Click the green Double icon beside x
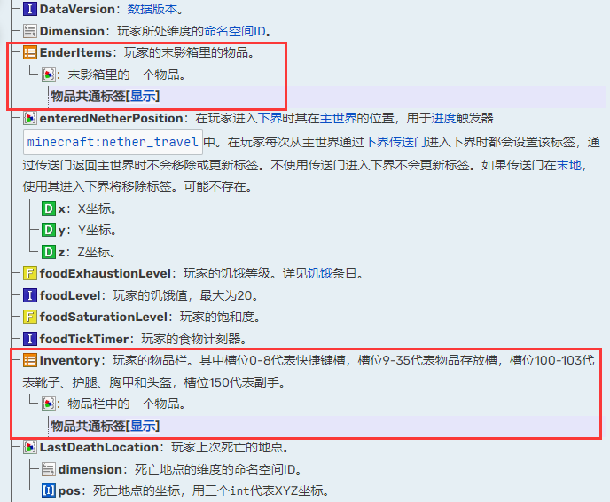610x502 pixels. pyautogui.click(x=49, y=208)
